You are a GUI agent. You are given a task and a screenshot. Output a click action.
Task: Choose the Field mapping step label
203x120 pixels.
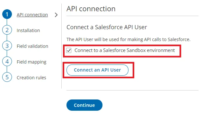(31, 62)
